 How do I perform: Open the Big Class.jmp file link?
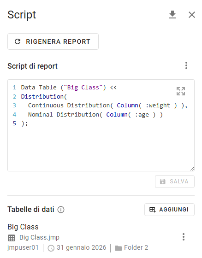(x=39, y=237)
